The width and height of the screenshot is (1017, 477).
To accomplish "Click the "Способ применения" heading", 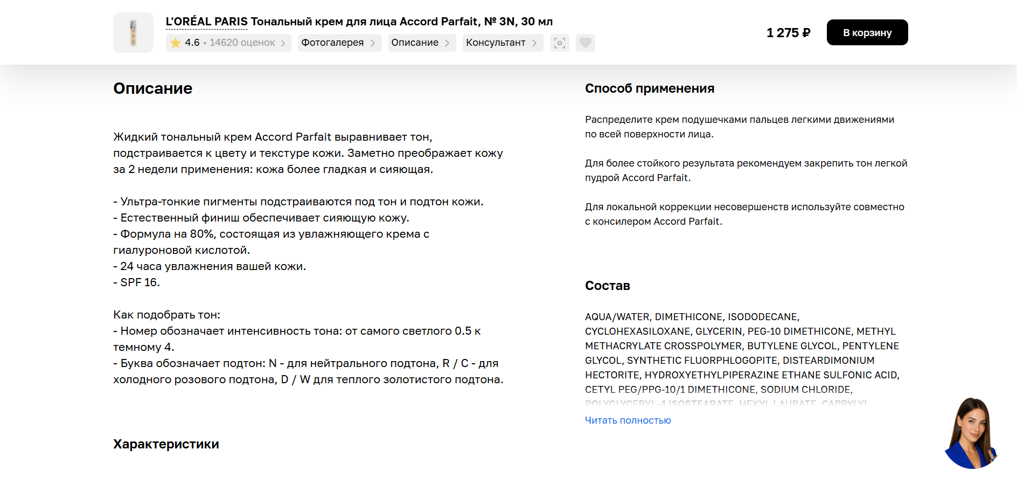I will (649, 88).
